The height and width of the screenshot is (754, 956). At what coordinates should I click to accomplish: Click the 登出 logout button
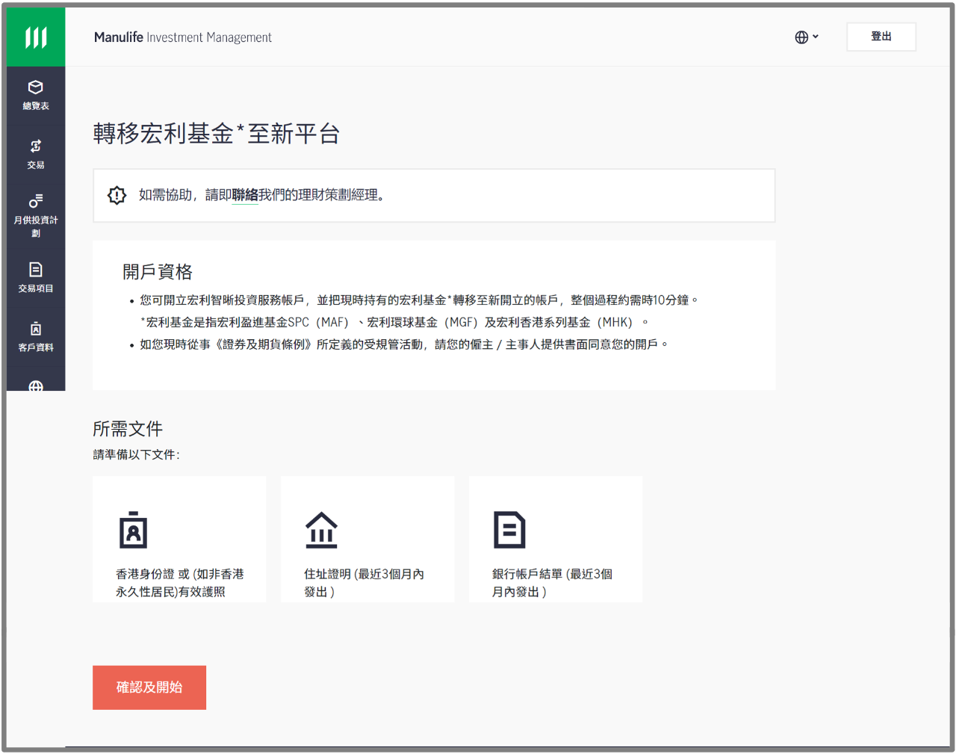click(x=881, y=37)
